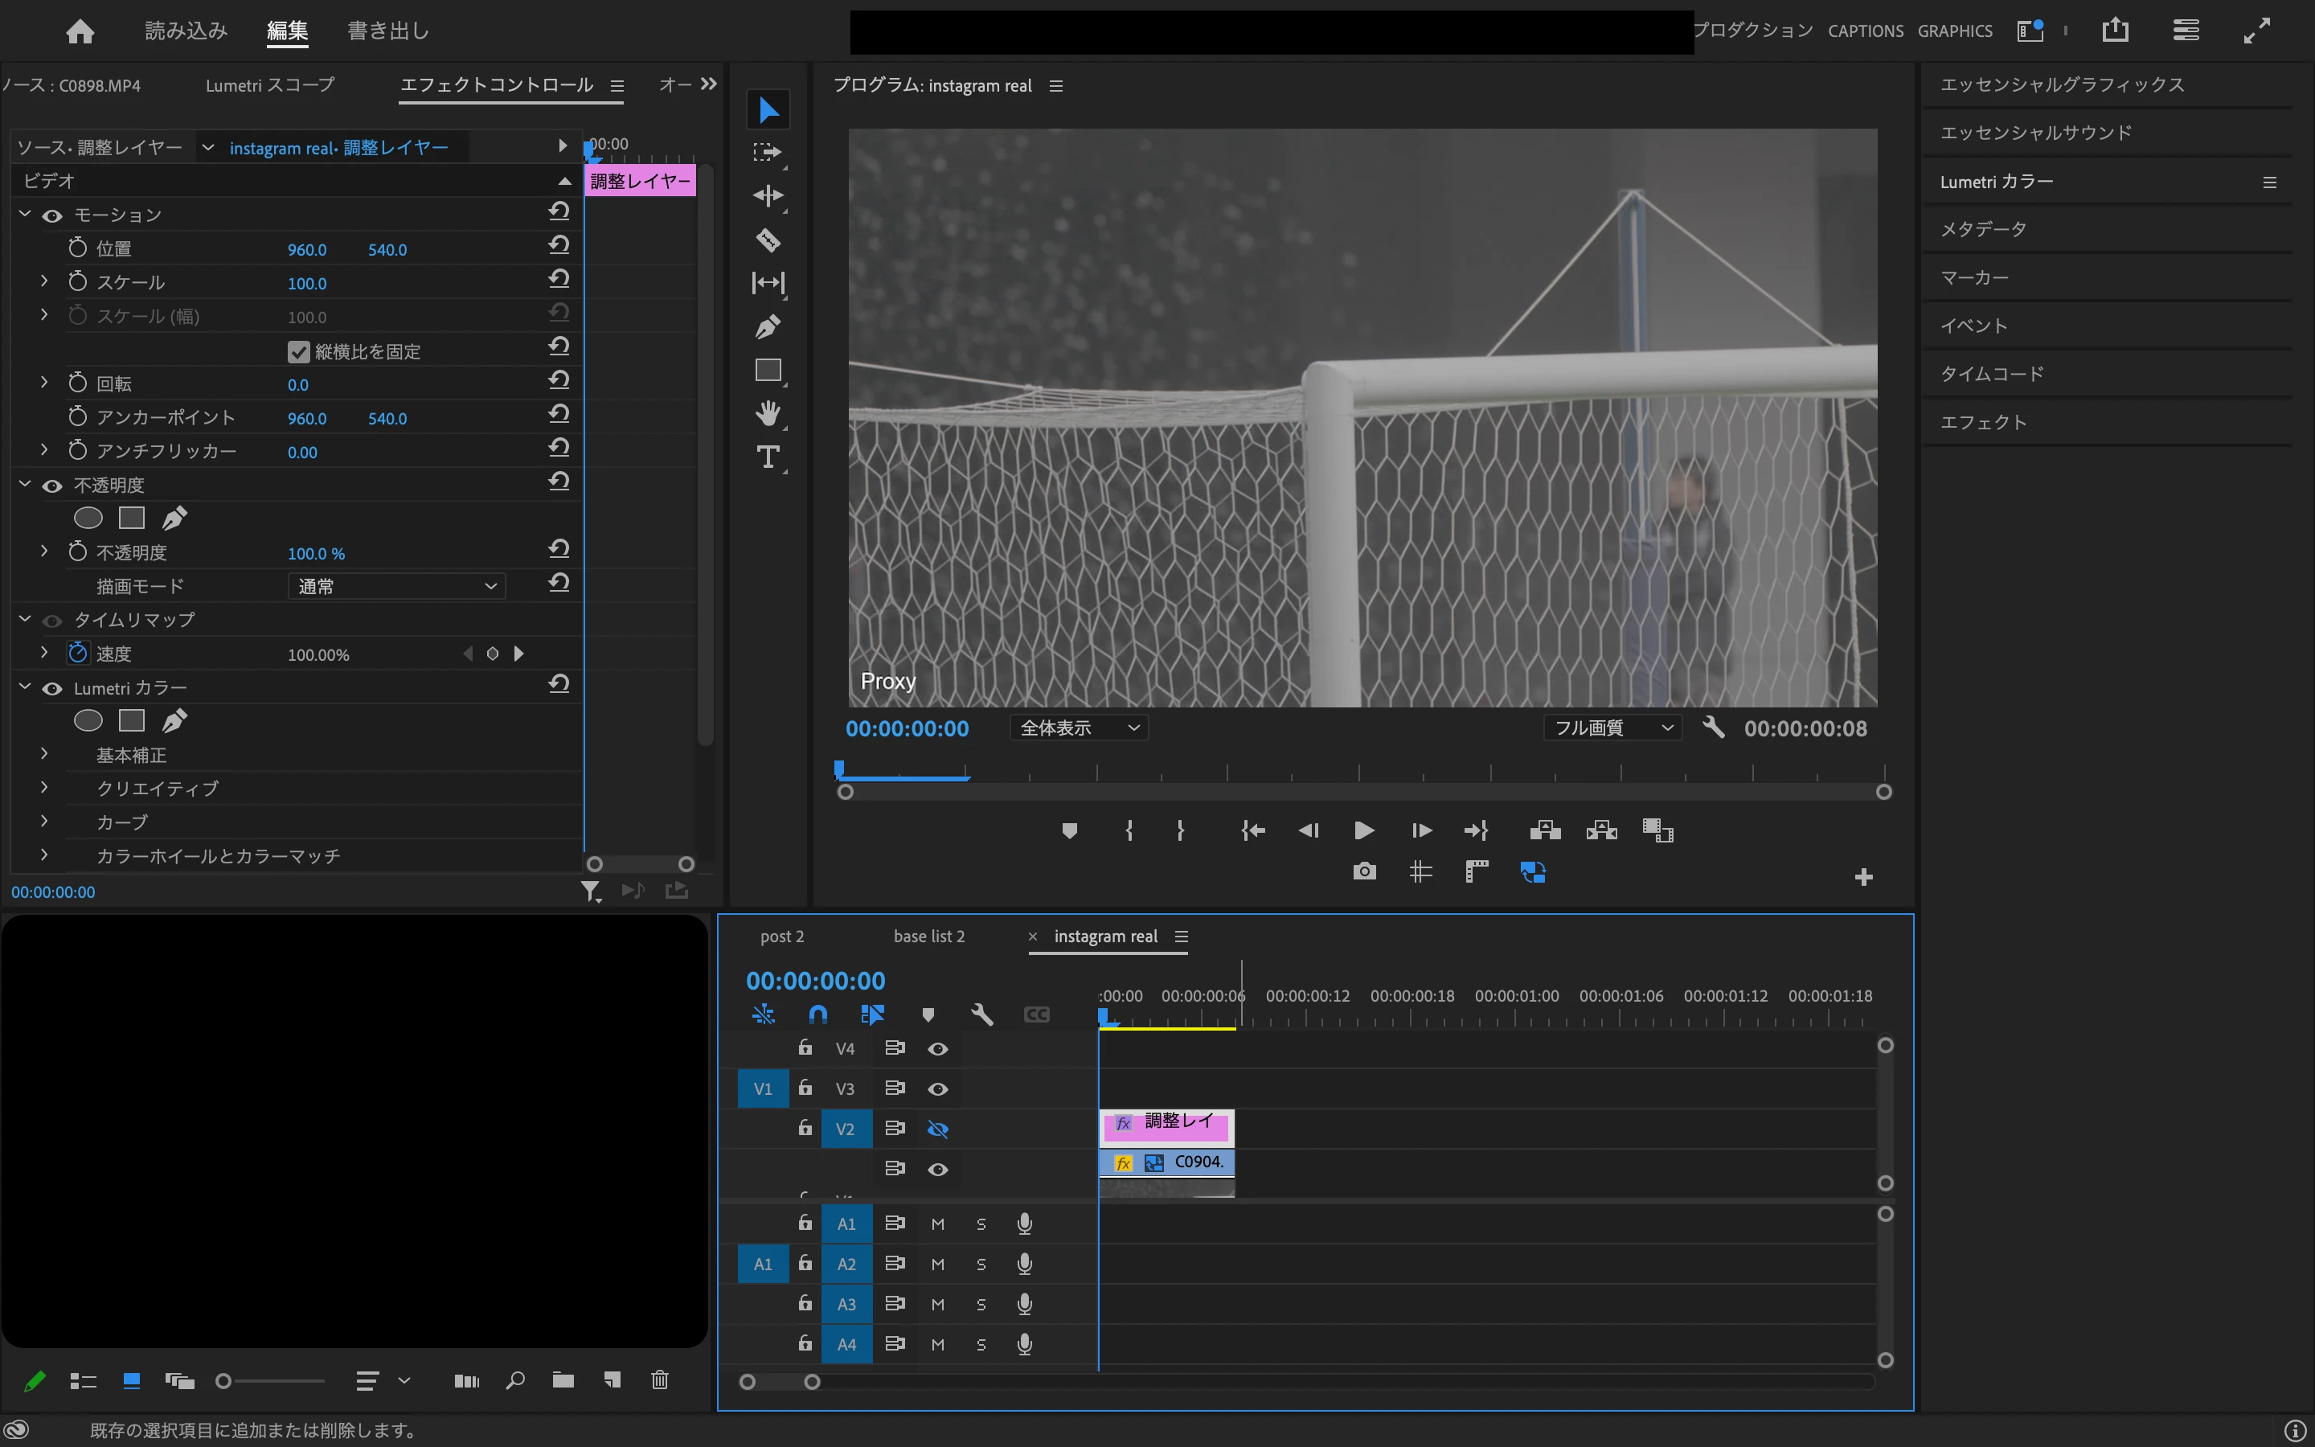The image size is (2315, 1447).
Task: Click the 不透明度 value 100.0 % field
Action: (316, 553)
